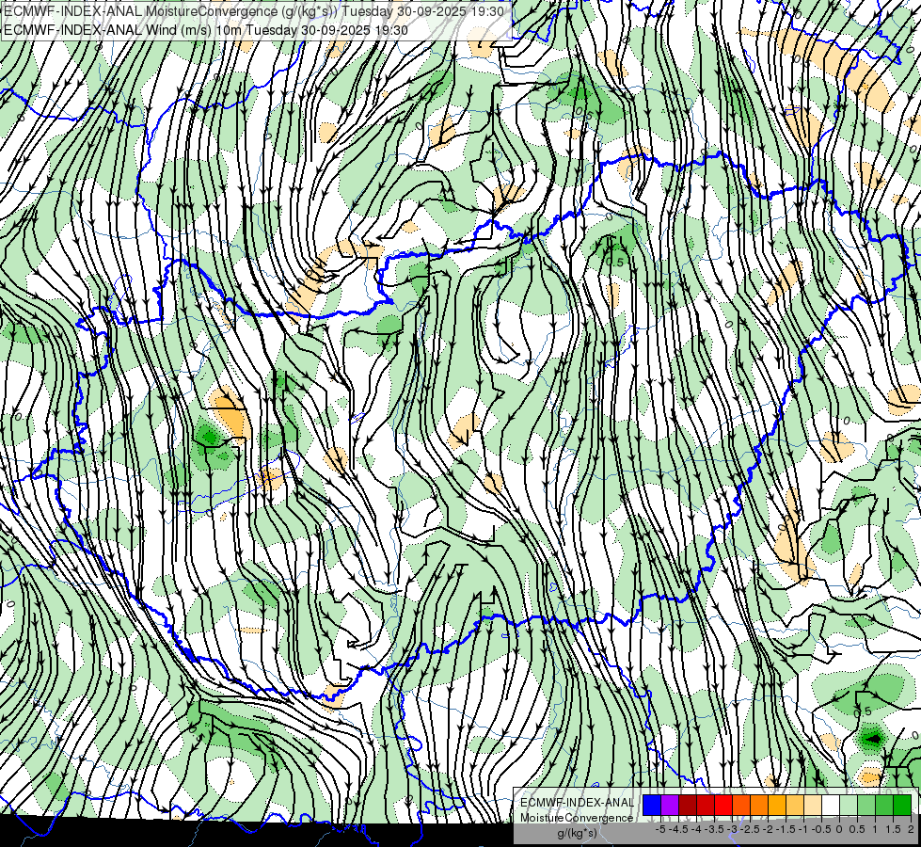Screen dimensions: 921x847
Task: Click the legend tick label 1.5
Action: pos(893,829)
